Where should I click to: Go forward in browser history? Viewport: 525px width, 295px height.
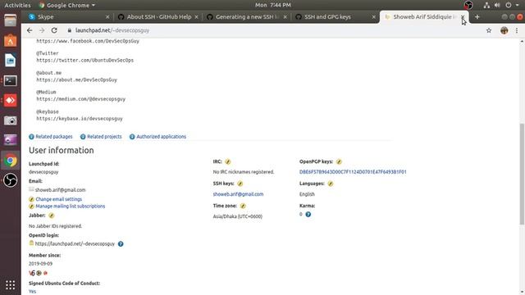42,30
